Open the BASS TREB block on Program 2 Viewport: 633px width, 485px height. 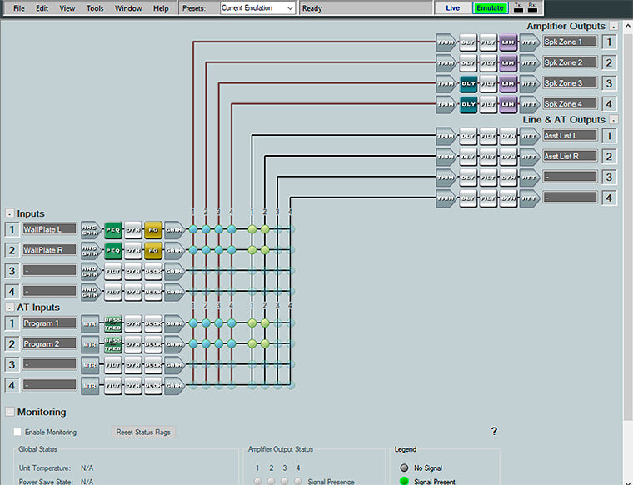[113, 344]
